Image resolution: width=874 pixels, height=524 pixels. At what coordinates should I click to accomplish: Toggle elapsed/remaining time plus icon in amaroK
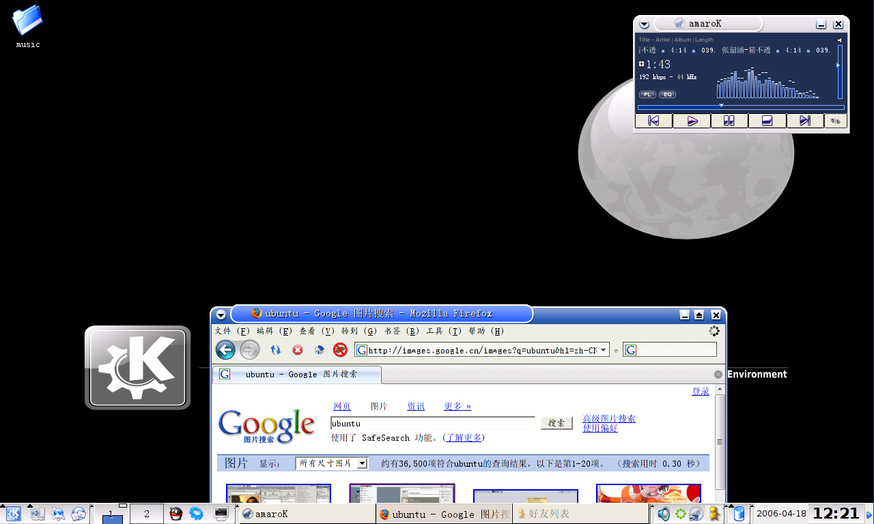coord(641,64)
